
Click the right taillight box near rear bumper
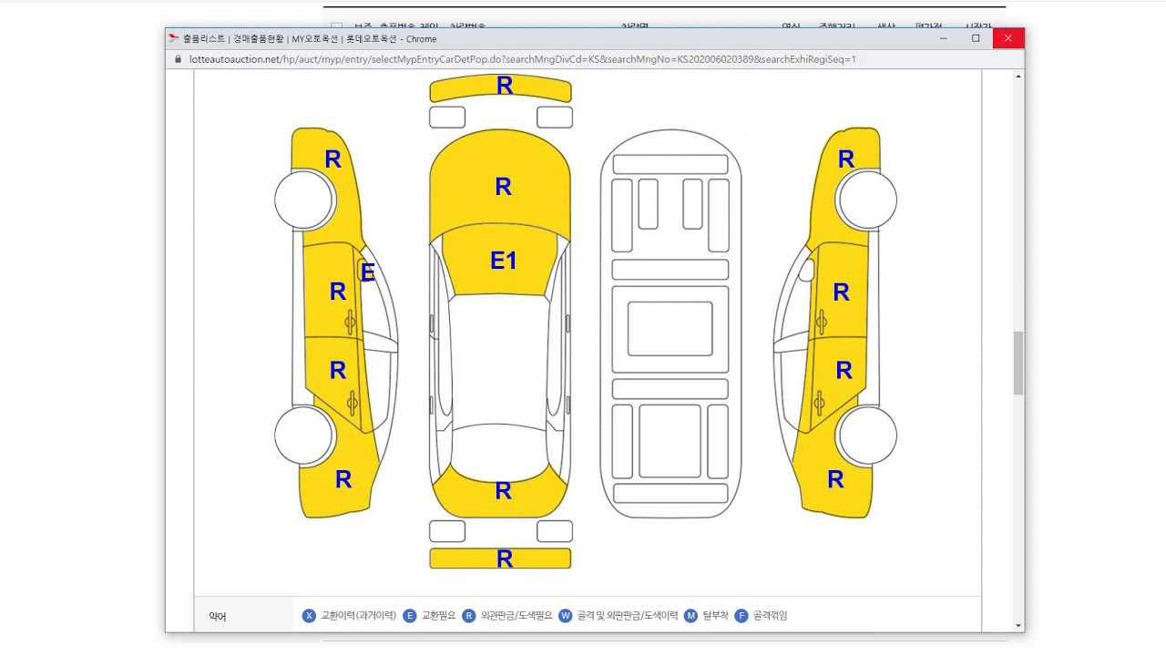pos(555,531)
